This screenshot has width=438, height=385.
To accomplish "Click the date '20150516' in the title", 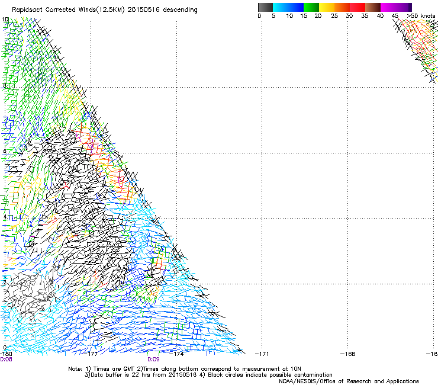I will (x=144, y=10).
